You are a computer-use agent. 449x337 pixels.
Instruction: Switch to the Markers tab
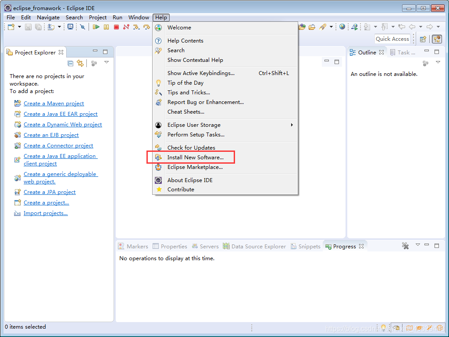click(x=133, y=247)
